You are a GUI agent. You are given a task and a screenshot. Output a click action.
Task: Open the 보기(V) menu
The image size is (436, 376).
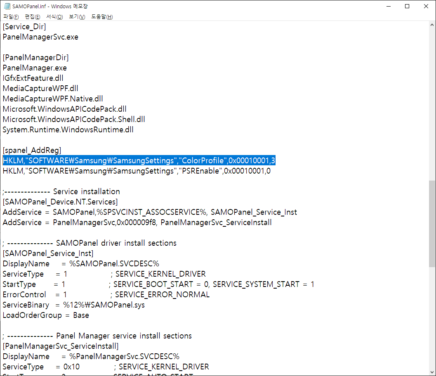pos(77,16)
